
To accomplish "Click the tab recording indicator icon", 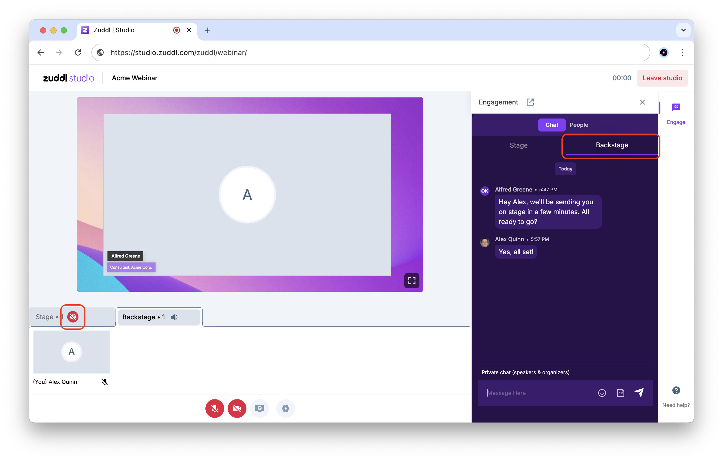I will (177, 30).
